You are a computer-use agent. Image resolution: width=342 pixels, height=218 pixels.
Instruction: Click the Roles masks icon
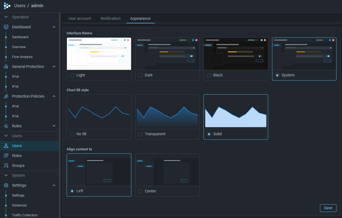(x=6, y=156)
